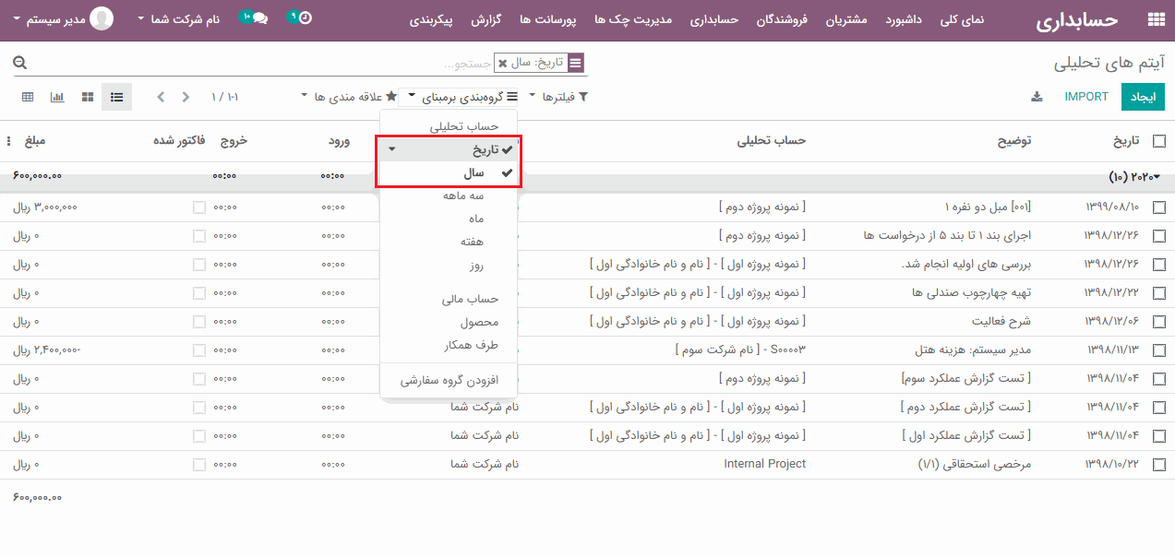
Task: Open the علاقه مندی ها dropdown
Action: tap(349, 97)
